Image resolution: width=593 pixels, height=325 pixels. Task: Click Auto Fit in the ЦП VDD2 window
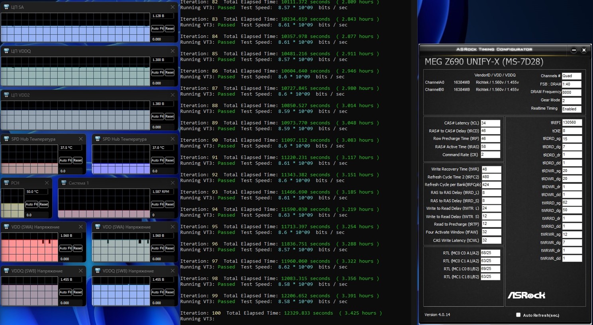coord(157,117)
